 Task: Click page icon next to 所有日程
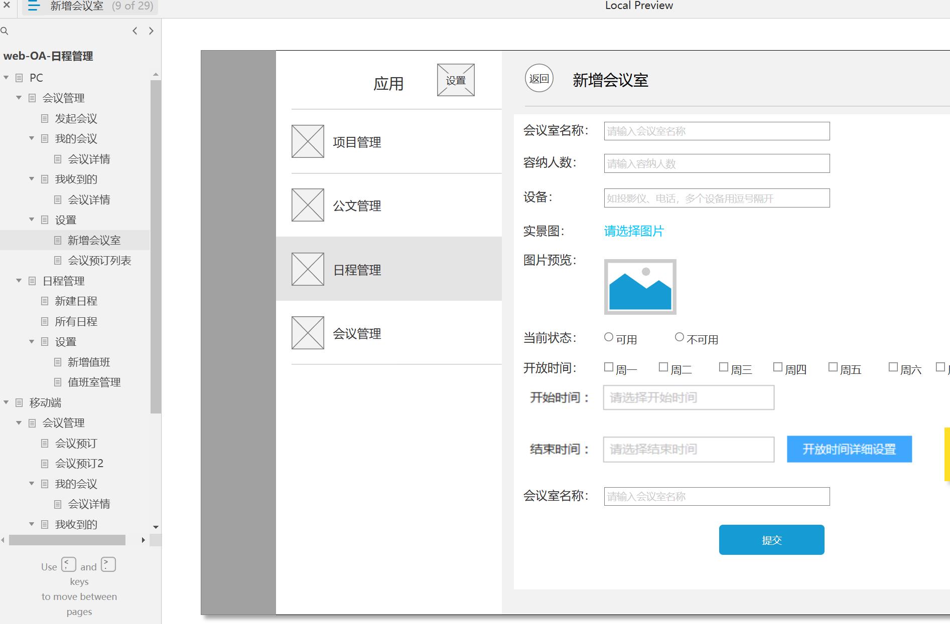[x=45, y=322]
